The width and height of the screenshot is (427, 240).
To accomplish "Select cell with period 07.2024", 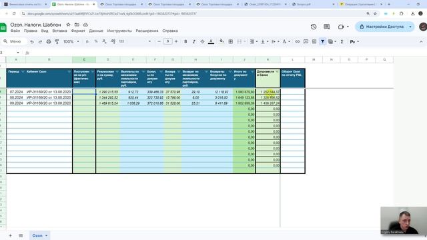I will (x=16, y=92).
